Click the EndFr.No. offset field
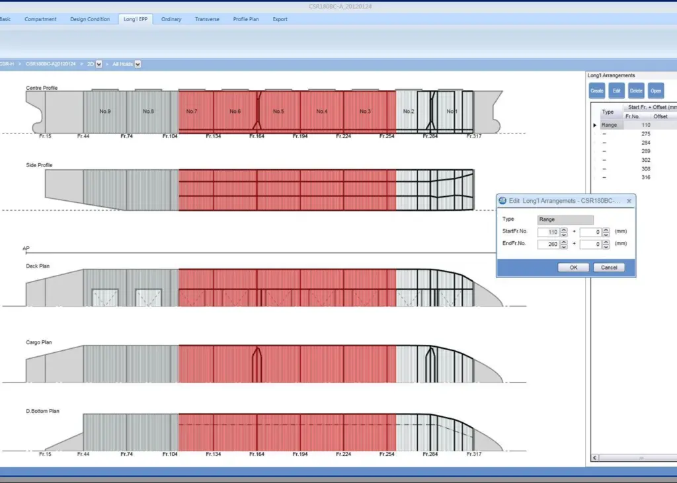 (x=590, y=244)
